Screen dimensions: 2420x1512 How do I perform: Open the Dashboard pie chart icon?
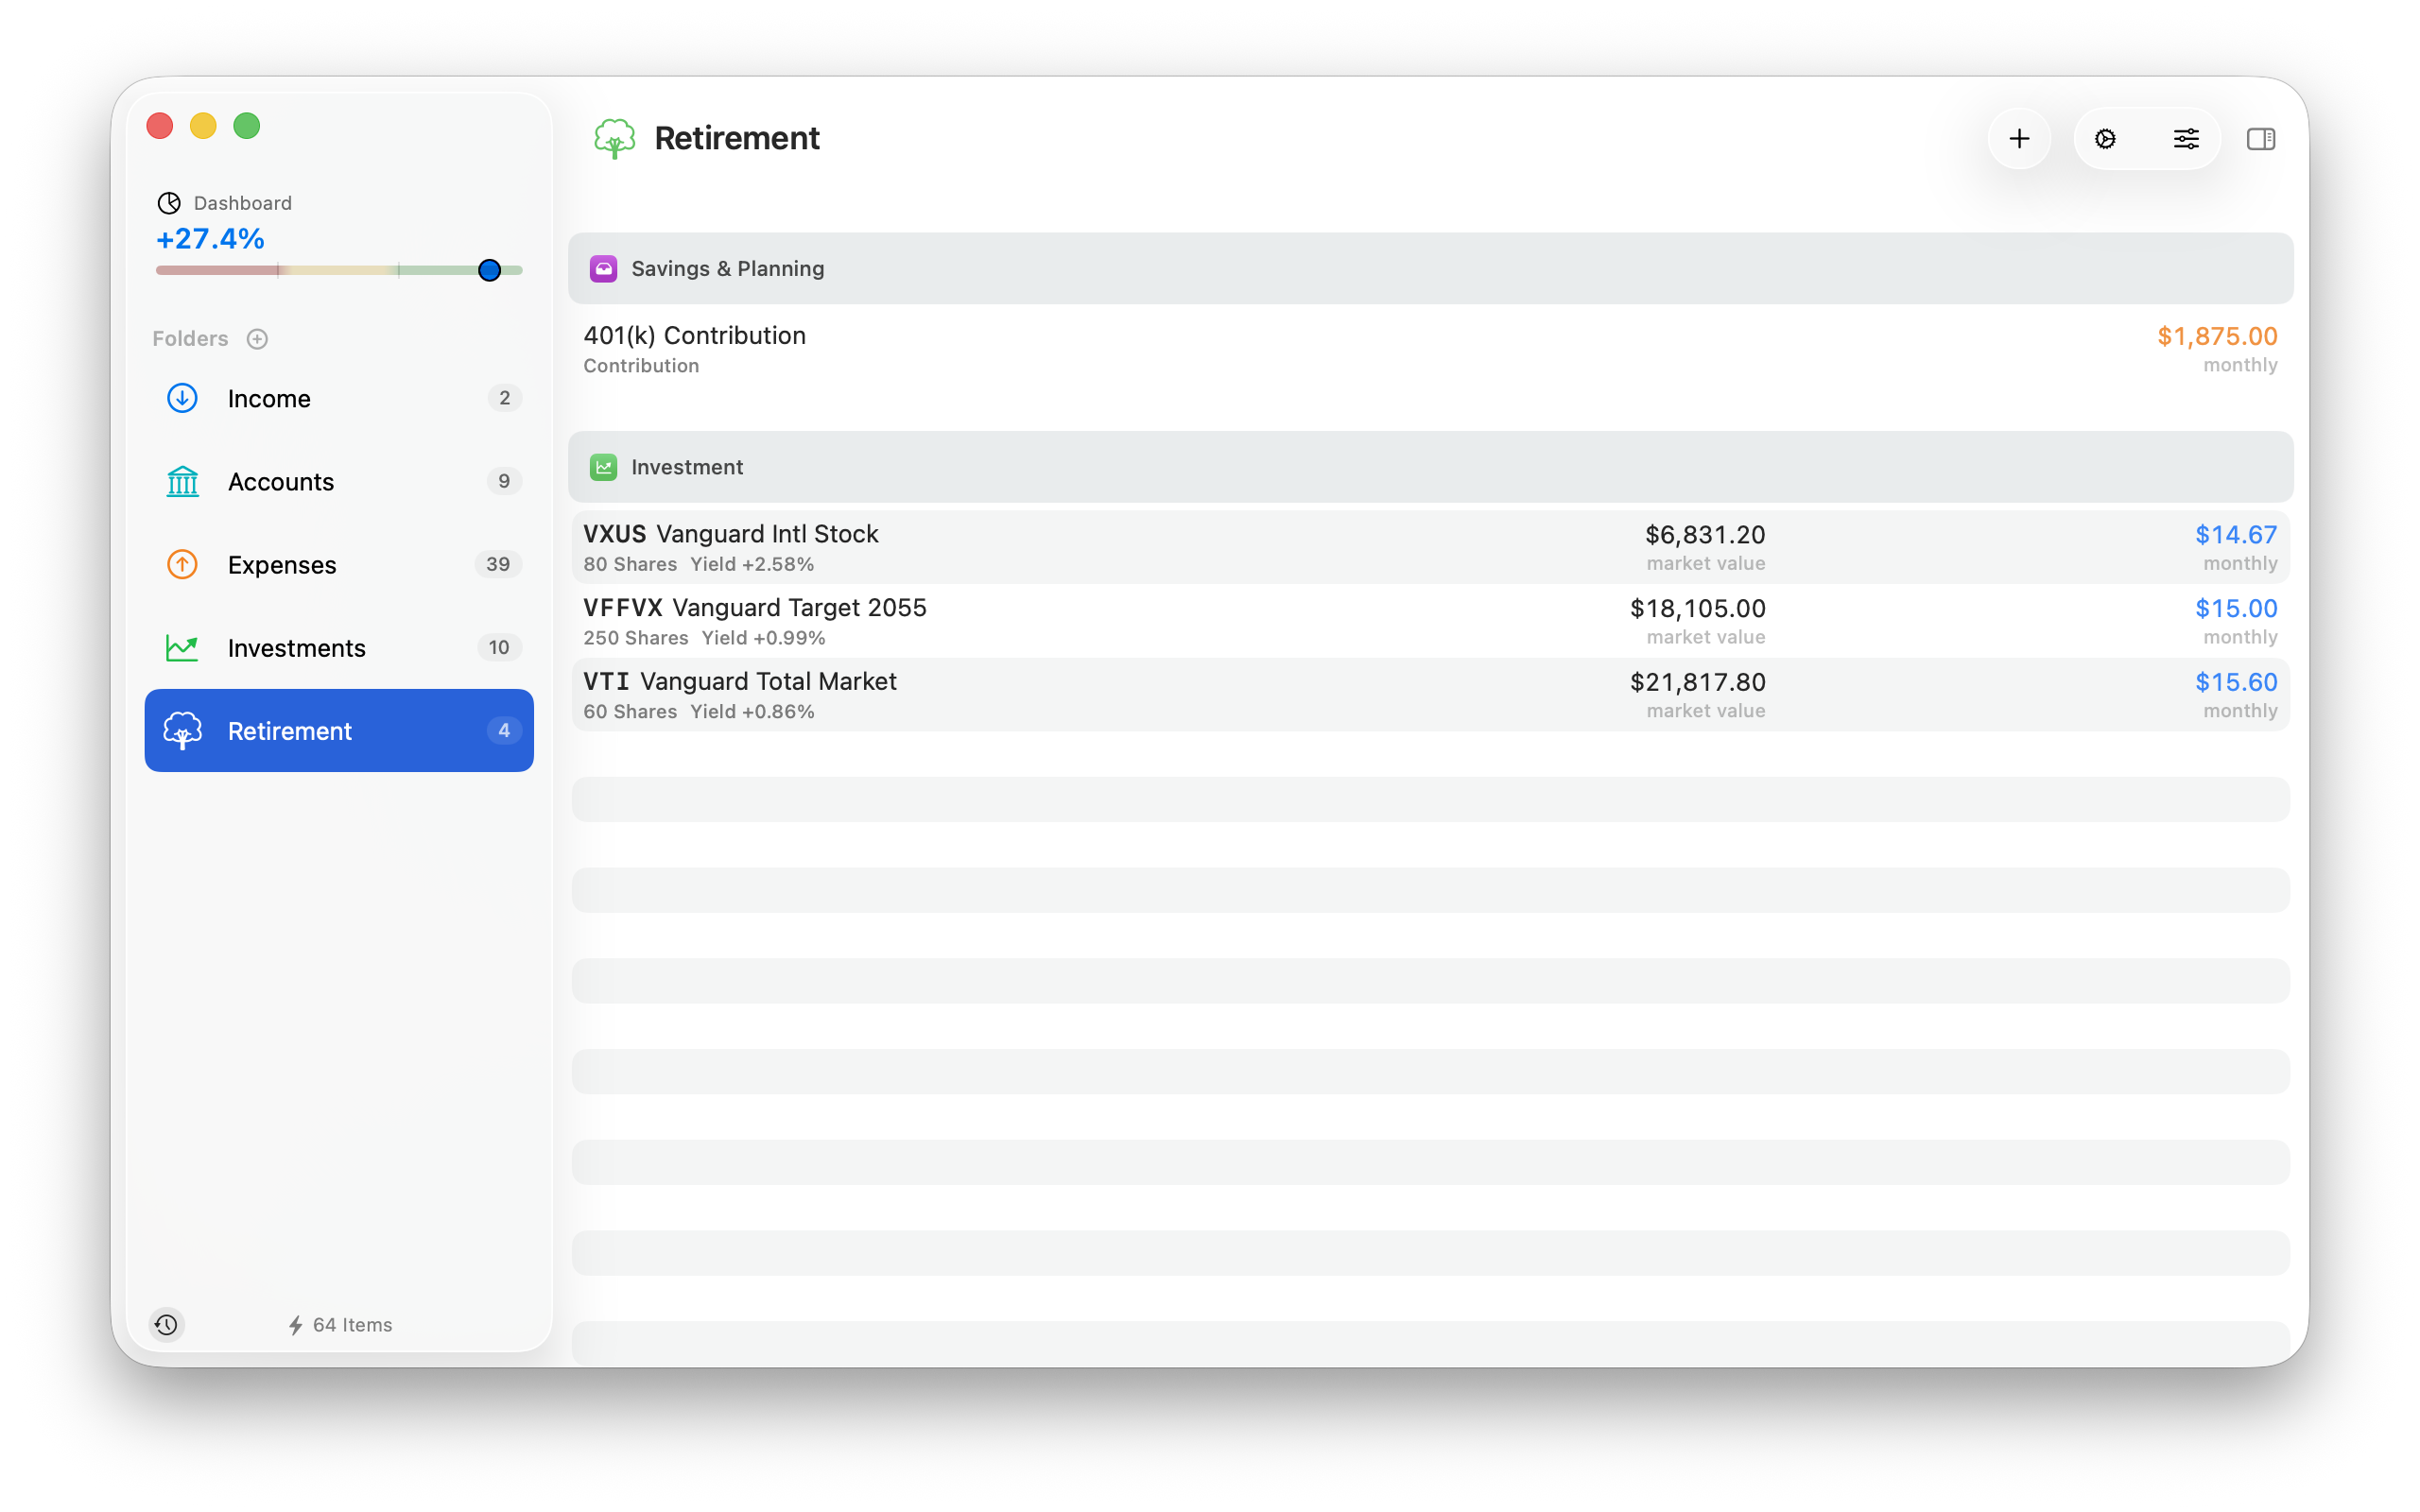[x=169, y=203]
